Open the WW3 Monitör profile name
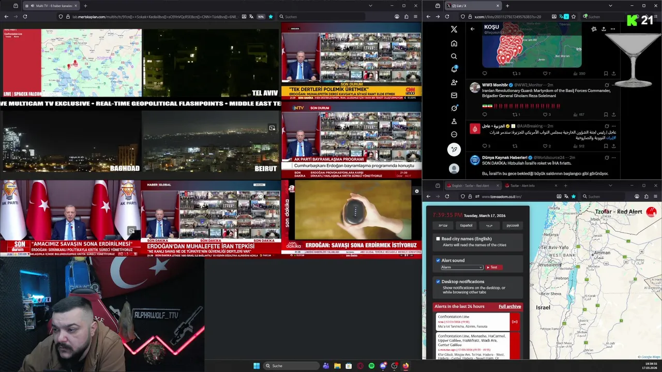662x372 pixels. (494, 85)
